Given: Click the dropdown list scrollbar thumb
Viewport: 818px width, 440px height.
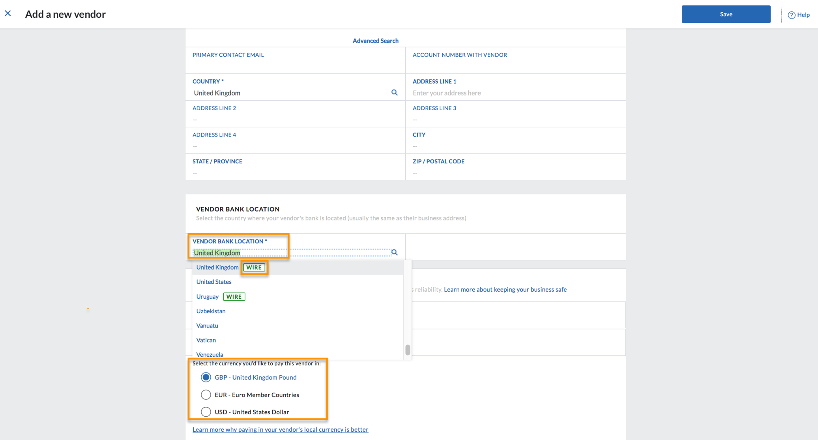Looking at the screenshot, I should 408,350.
